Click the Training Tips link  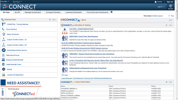click(x=88, y=78)
